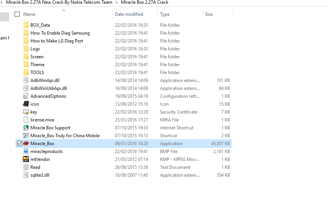
Task: Tick the select-all checkbox in the header
Action: point(17,14)
